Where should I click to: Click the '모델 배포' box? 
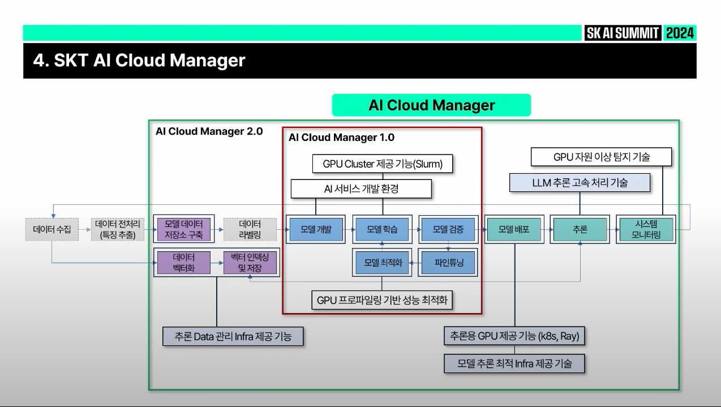(514, 229)
